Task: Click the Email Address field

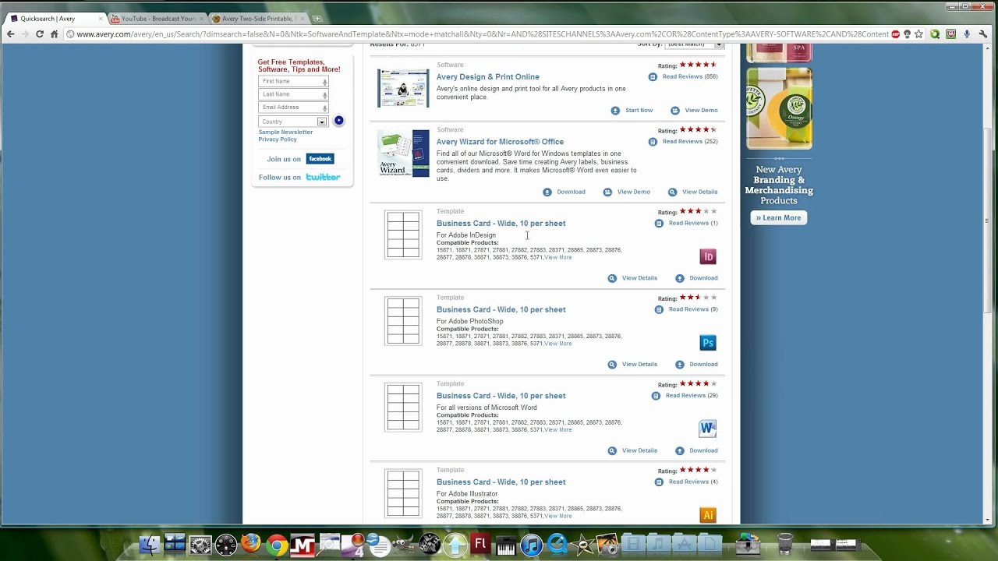Action: [x=293, y=108]
